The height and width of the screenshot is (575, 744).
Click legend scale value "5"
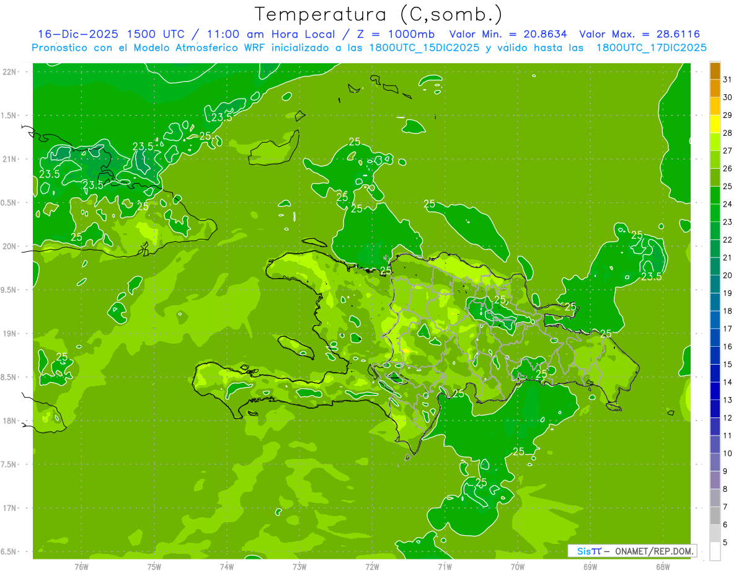[x=725, y=543]
